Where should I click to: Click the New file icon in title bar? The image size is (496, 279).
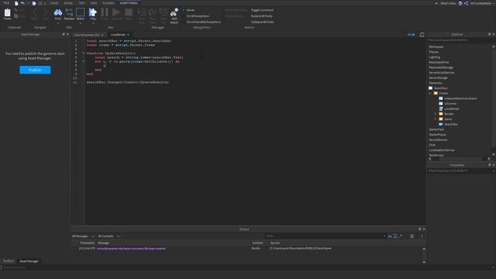click(16, 3)
